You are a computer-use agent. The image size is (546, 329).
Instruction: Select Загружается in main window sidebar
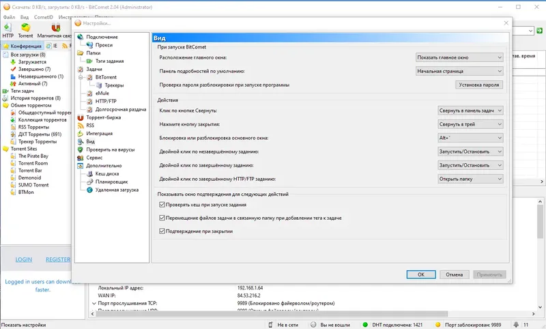[x=32, y=62]
